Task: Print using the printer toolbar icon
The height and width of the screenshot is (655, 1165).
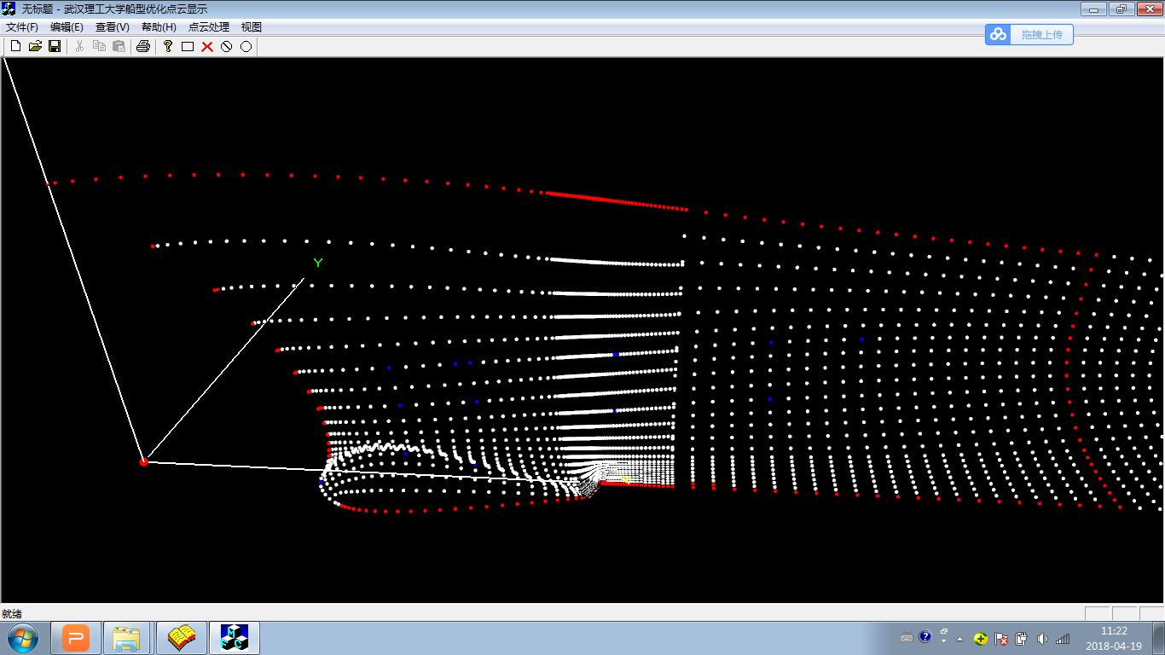Action: pyautogui.click(x=143, y=46)
